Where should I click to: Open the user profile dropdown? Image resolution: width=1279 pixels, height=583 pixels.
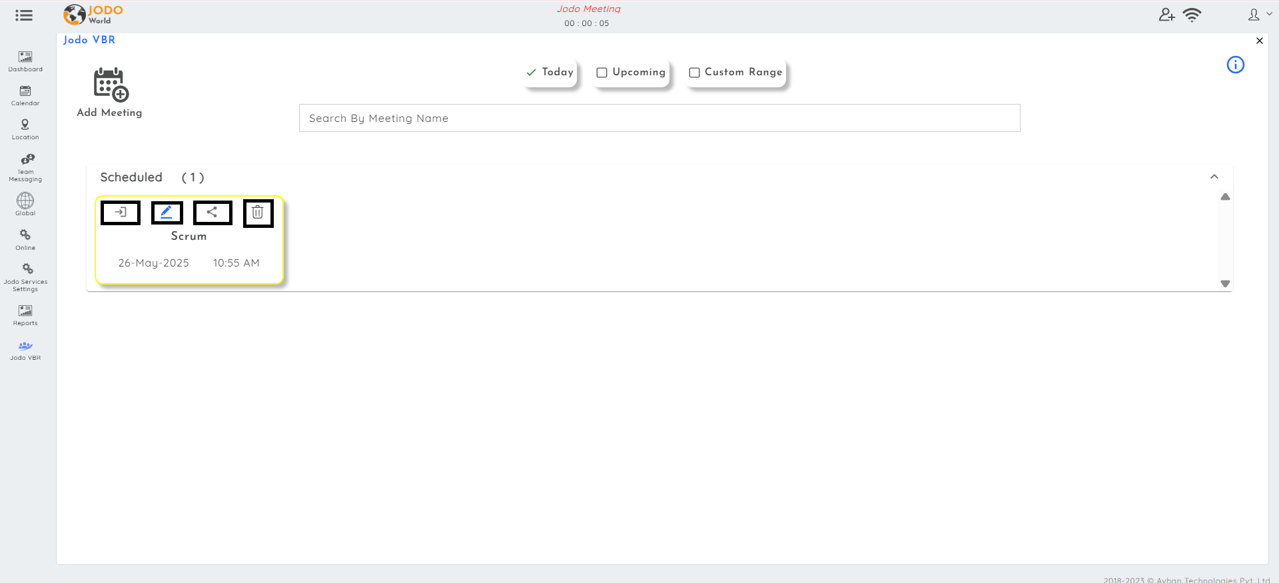(1259, 15)
